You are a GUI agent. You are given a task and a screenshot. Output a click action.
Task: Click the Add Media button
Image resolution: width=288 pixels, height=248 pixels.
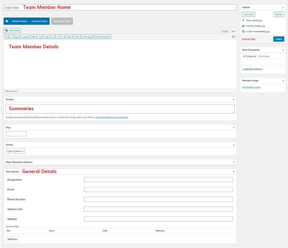tap(12, 31)
